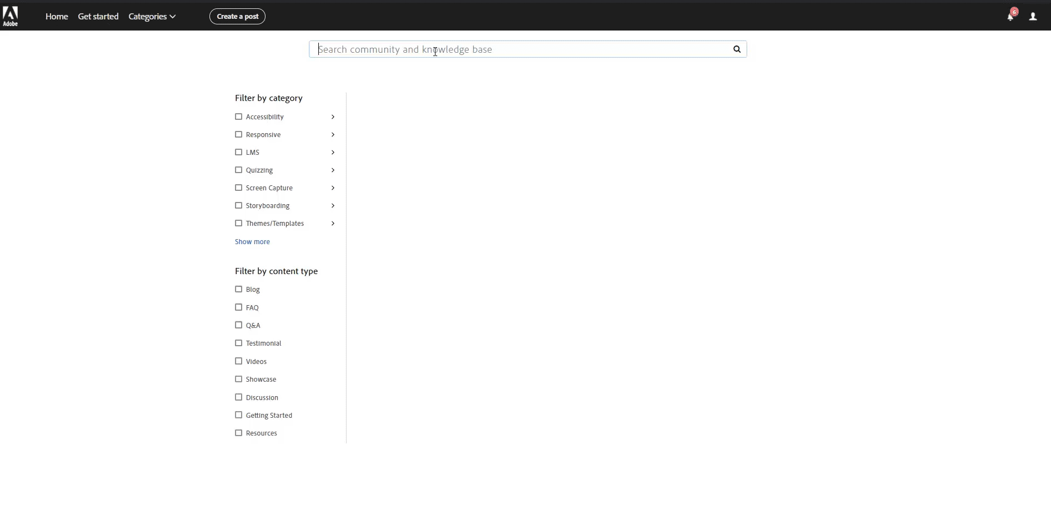Open the Get started page
Screen dimensions: 1051x526
(x=98, y=17)
